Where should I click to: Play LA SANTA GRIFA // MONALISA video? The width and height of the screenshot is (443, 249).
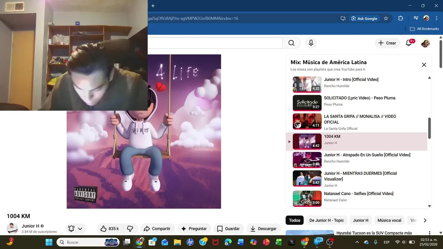(356, 122)
